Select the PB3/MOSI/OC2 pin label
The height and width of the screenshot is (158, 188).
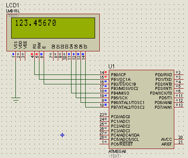point(125,89)
